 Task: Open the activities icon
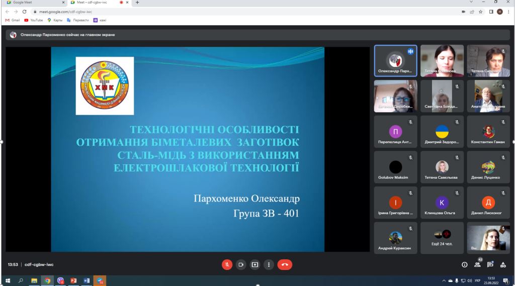[x=503, y=265]
